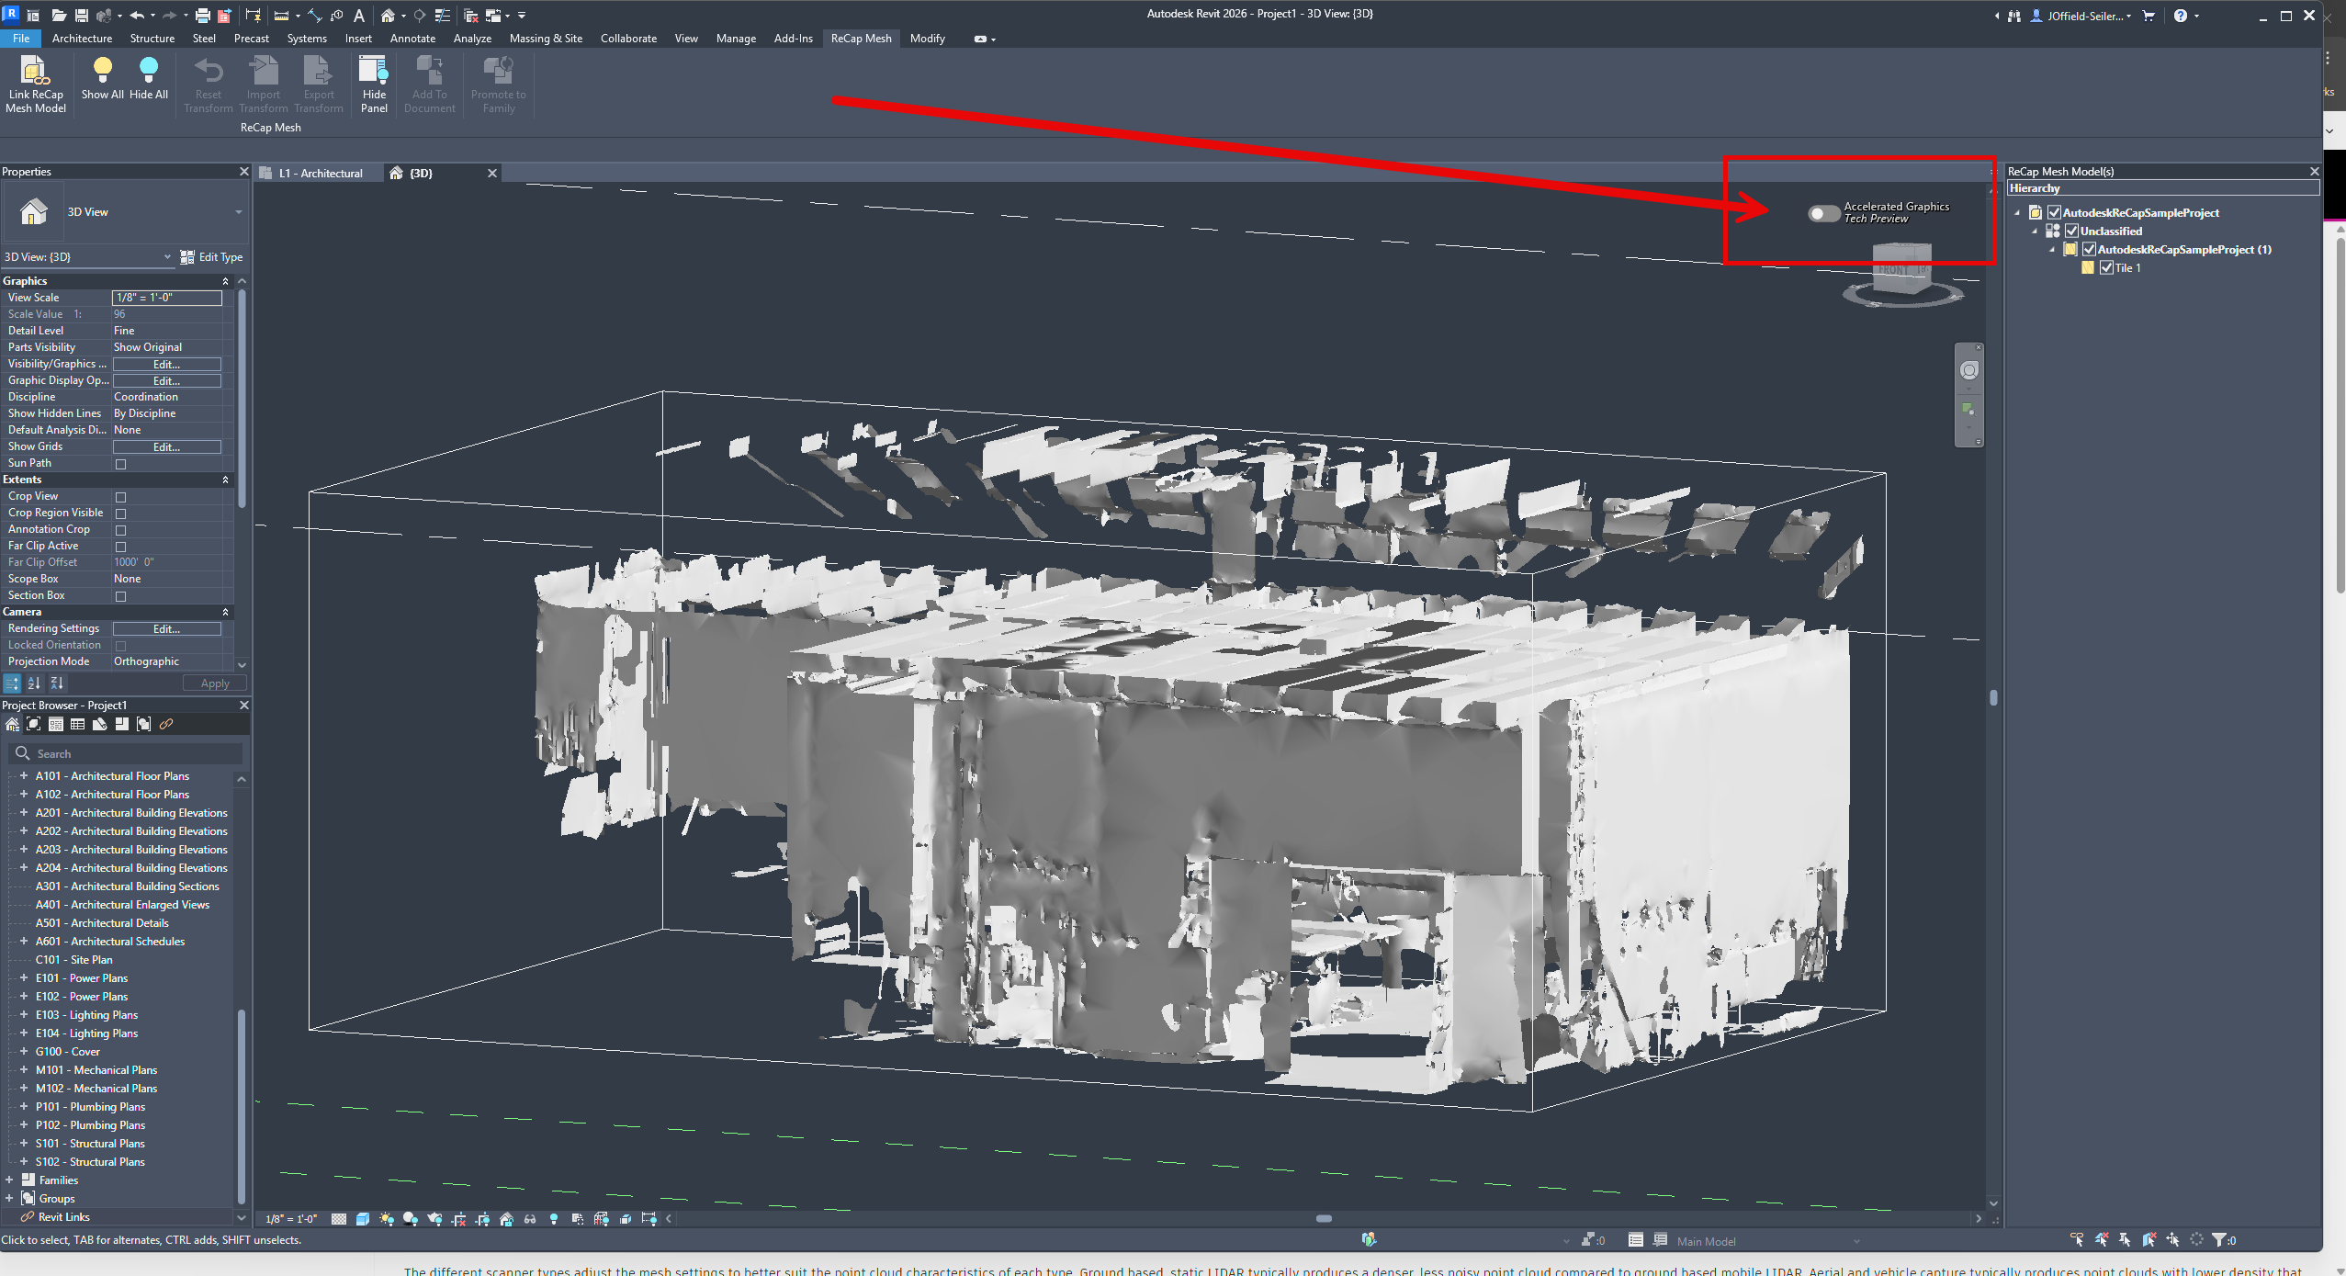Toggle Shadows icon in view control bar
The height and width of the screenshot is (1276, 2346).
click(411, 1219)
